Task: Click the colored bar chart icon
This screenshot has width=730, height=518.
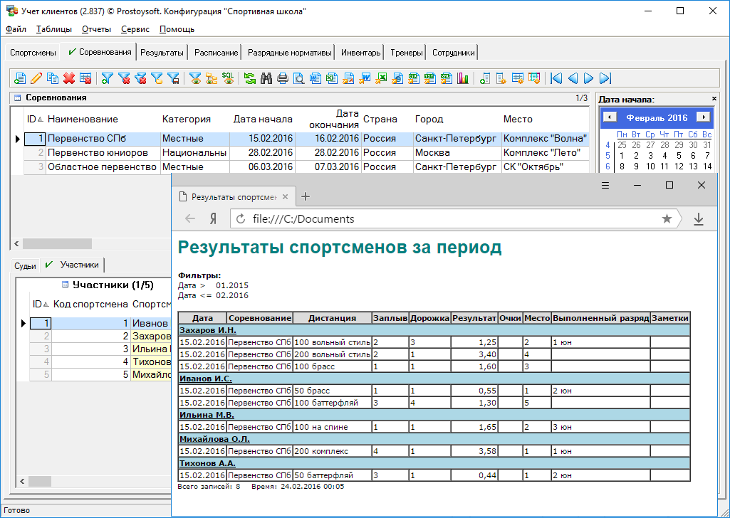Action: coord(463,78)
